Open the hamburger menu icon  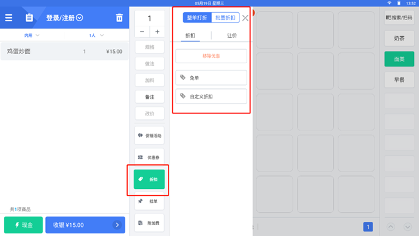(8, 17)
